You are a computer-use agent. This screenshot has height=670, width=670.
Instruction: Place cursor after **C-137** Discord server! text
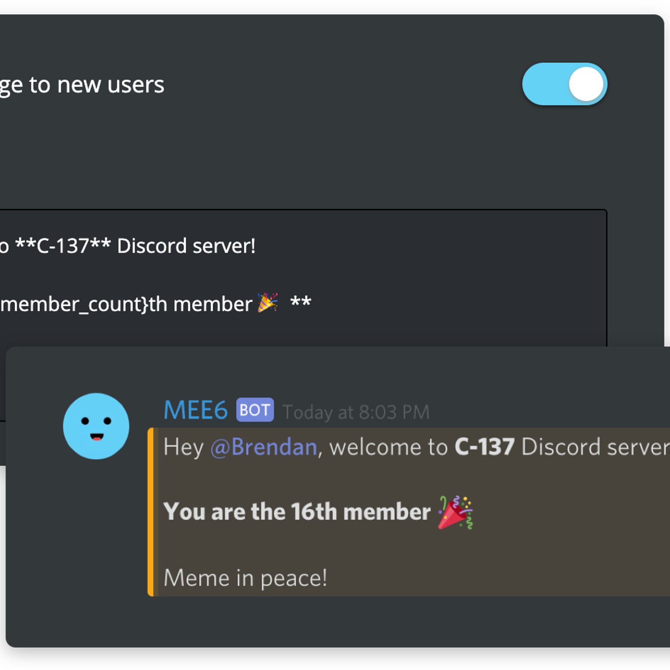(256, 246)
